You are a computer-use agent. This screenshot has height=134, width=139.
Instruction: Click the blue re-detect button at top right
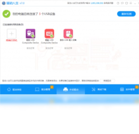(126, 14)
